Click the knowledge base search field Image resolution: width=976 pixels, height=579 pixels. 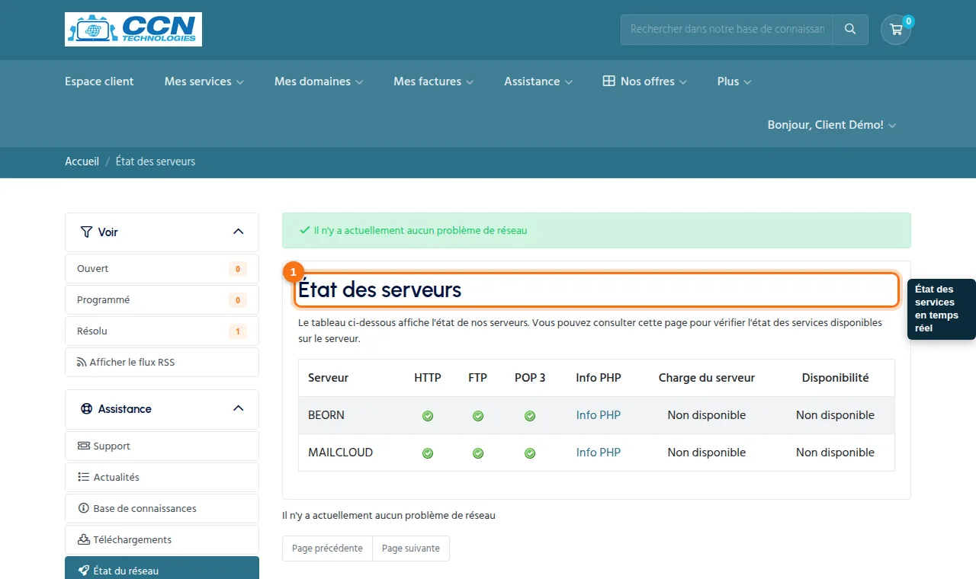click(x=727, y=30)
